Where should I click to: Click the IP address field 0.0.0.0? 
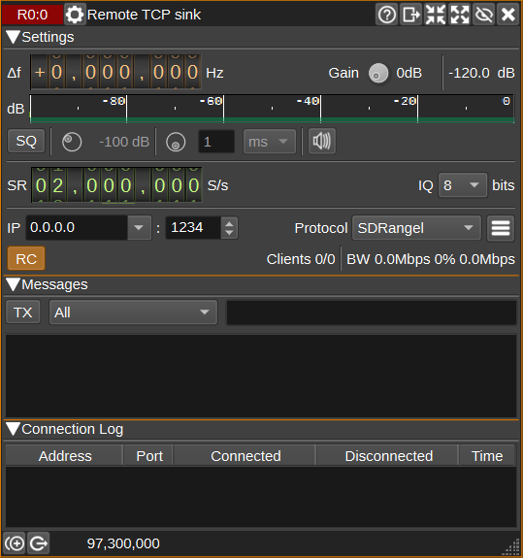(77, 227)
